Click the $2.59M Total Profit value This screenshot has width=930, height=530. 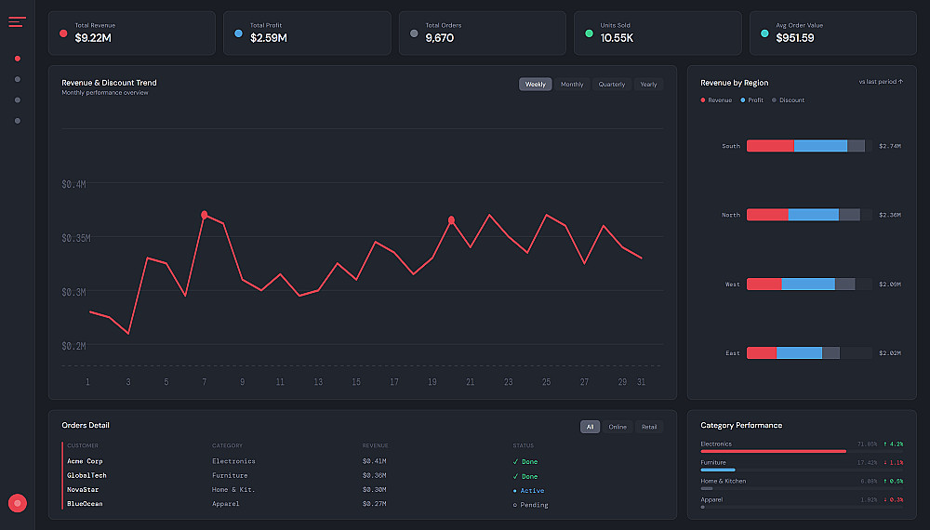269,38
